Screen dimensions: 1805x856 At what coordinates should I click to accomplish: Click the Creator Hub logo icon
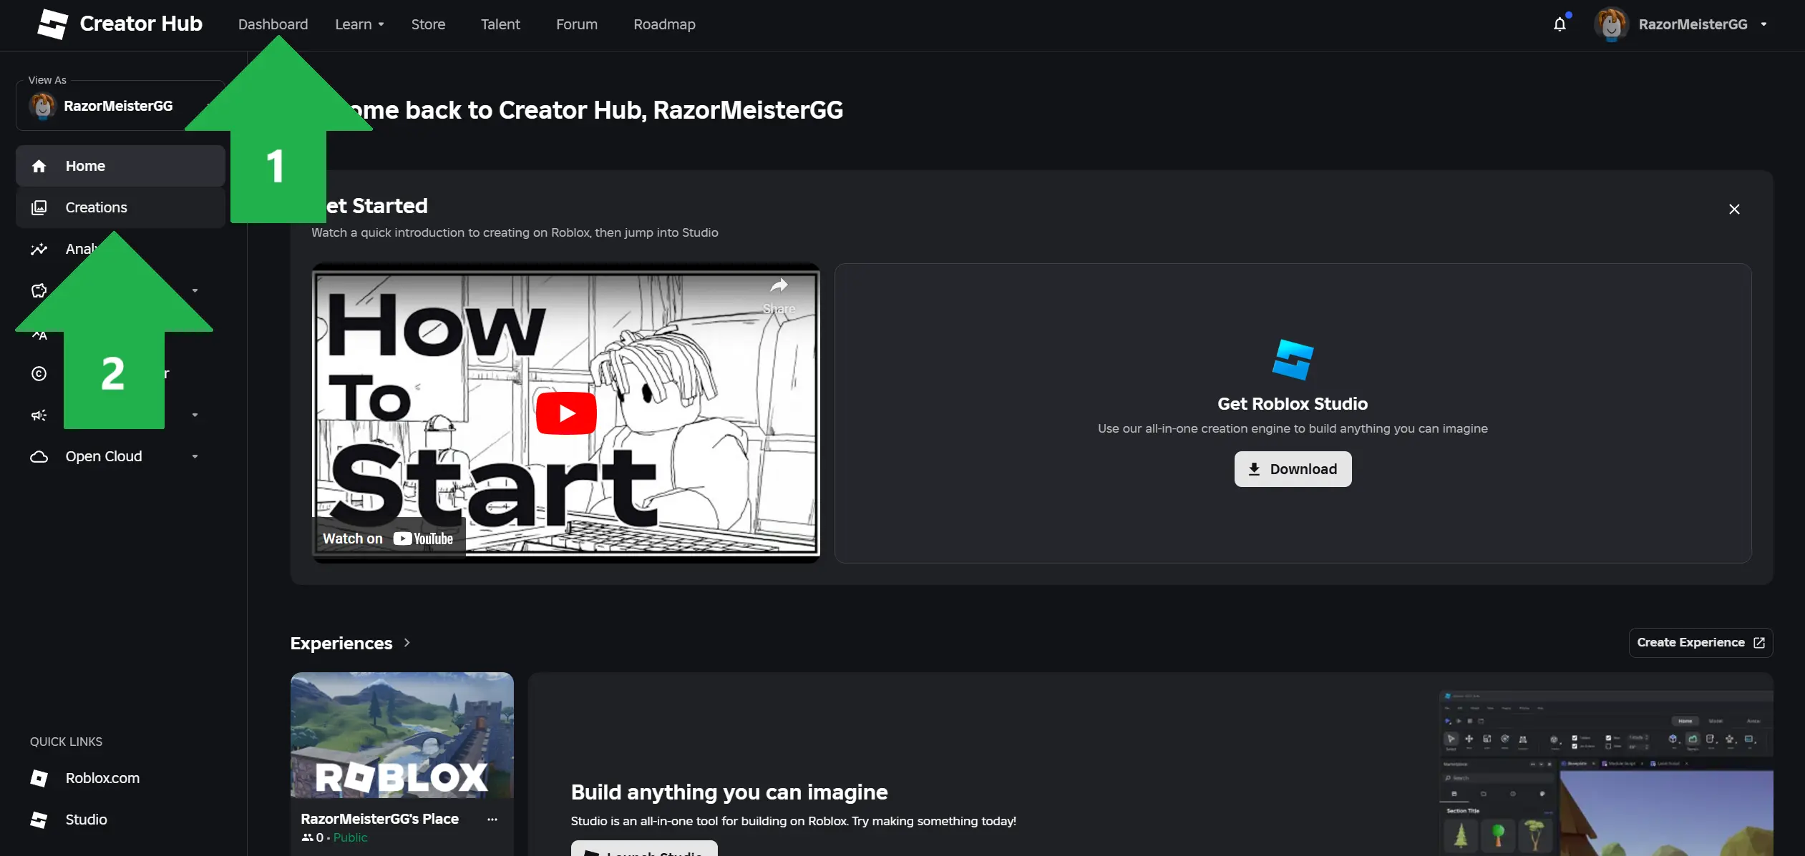tap(52, 24)
